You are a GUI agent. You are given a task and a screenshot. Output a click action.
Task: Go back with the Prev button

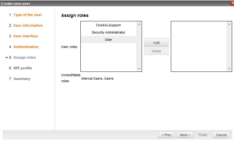point(166,135)
